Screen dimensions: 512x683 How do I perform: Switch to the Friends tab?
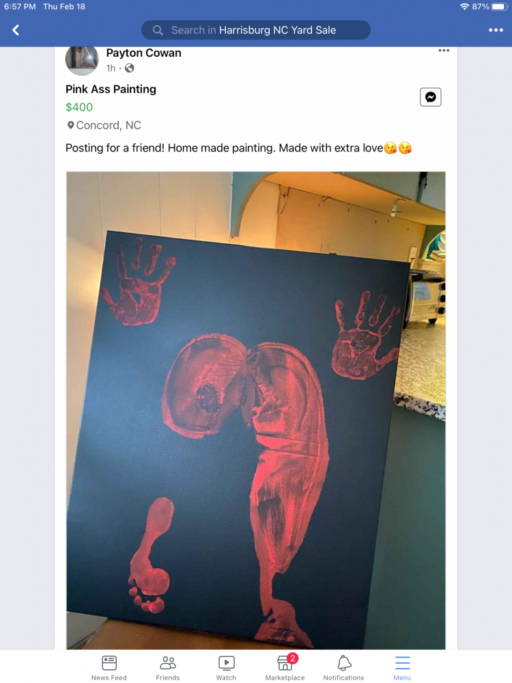(167, 667)
